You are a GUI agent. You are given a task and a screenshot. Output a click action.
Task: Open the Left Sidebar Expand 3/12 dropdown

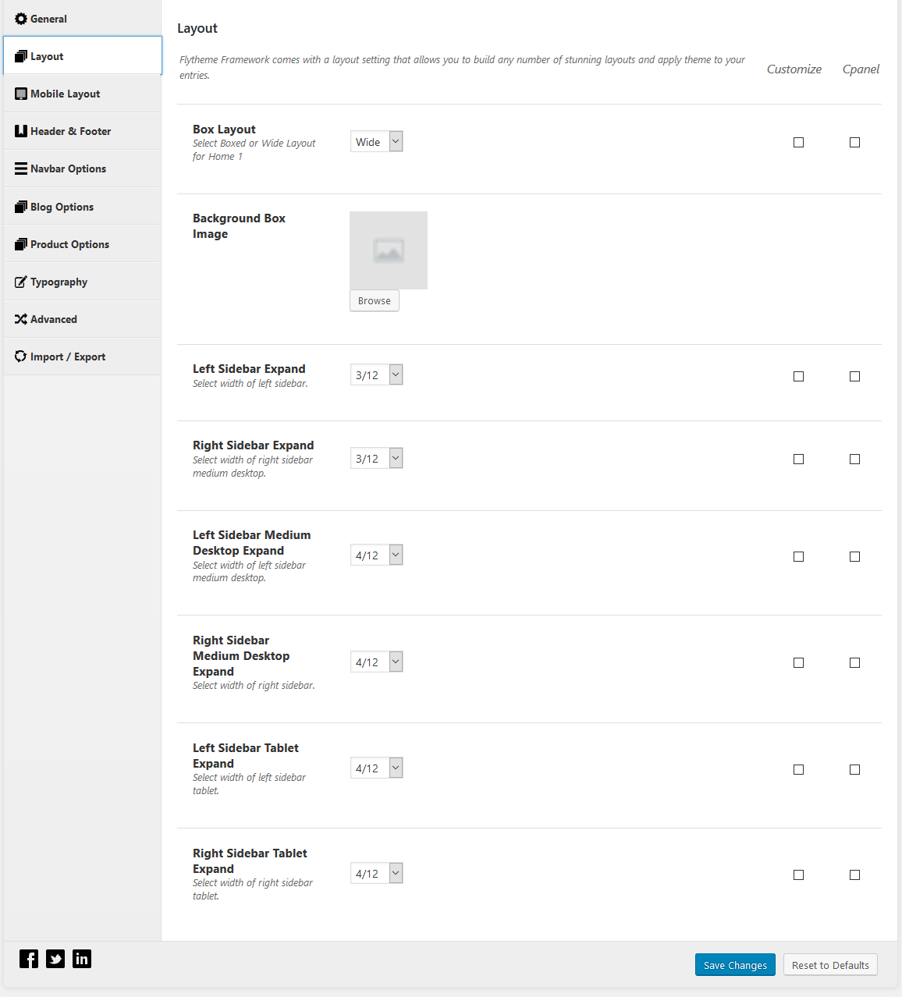point(377,375)
